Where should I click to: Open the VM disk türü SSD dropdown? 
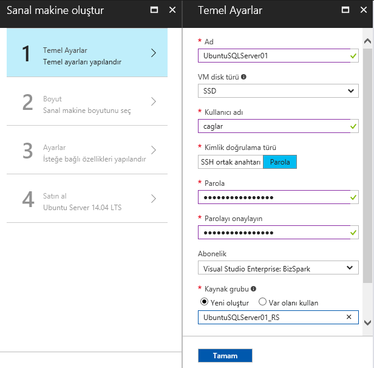point(278,90)
